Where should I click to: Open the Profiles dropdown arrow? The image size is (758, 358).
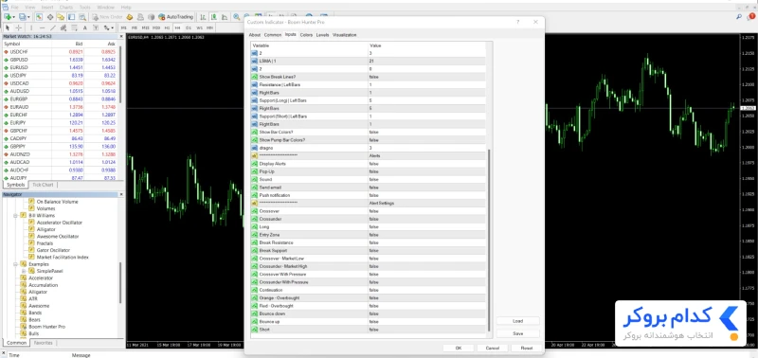coord(28,17)
